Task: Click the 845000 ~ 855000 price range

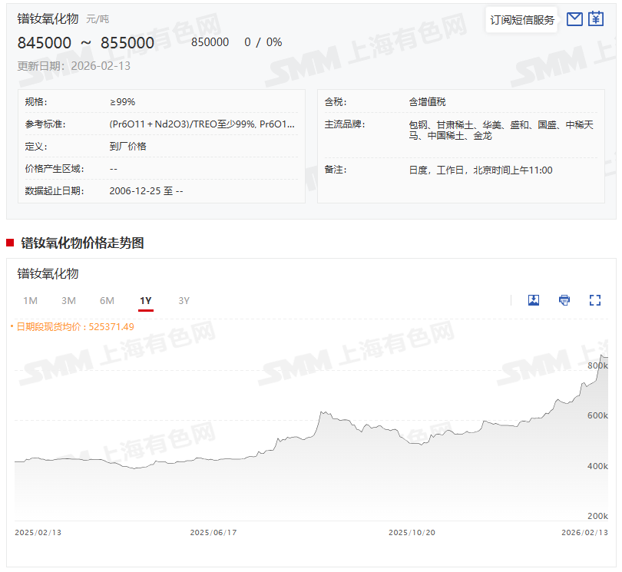Action: 86,43
